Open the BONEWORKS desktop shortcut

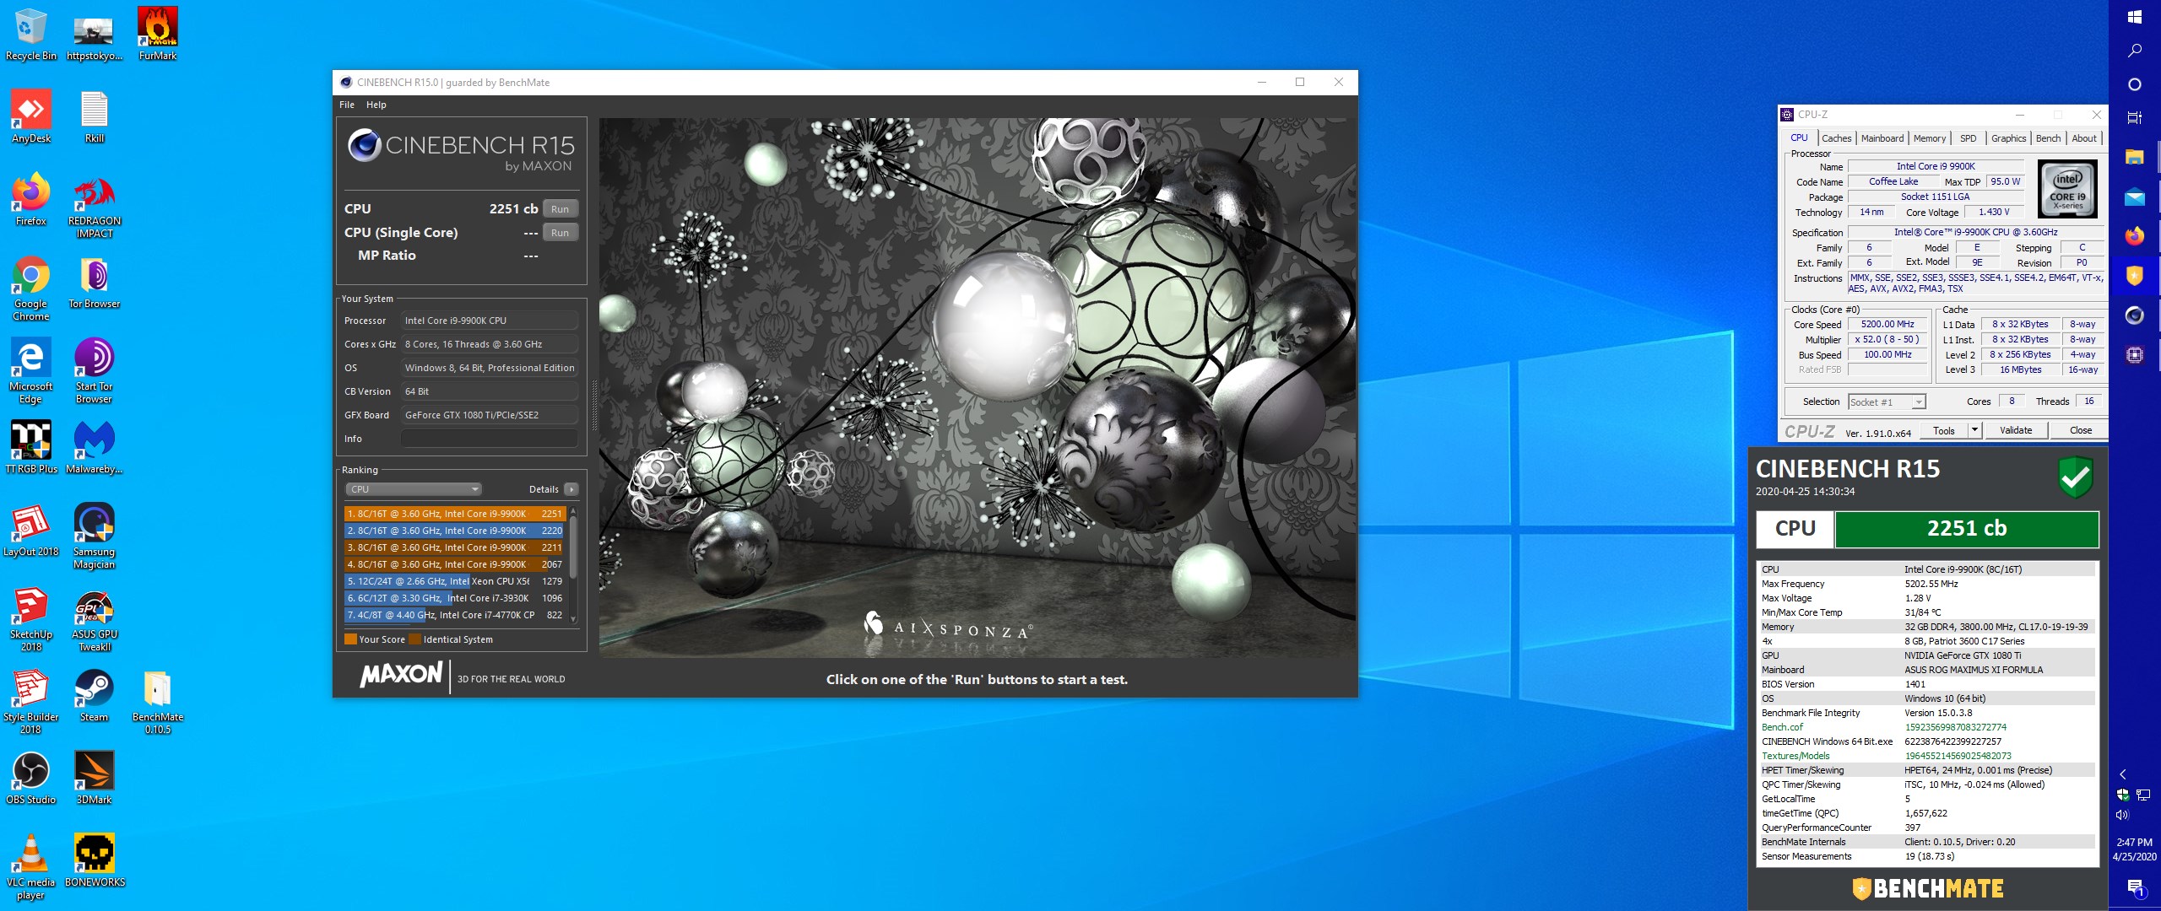coord(95,860)
